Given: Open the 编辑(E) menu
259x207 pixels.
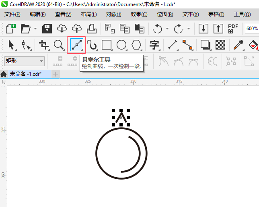Looking at the screenshot, I should tap(37, 14).
